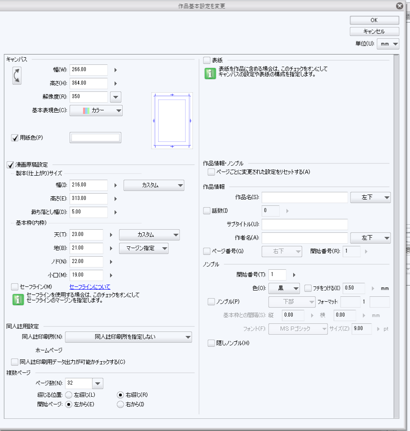
Task: Check ページごとに変更された設定をリセットする
Action: click(x=211, y=172)
